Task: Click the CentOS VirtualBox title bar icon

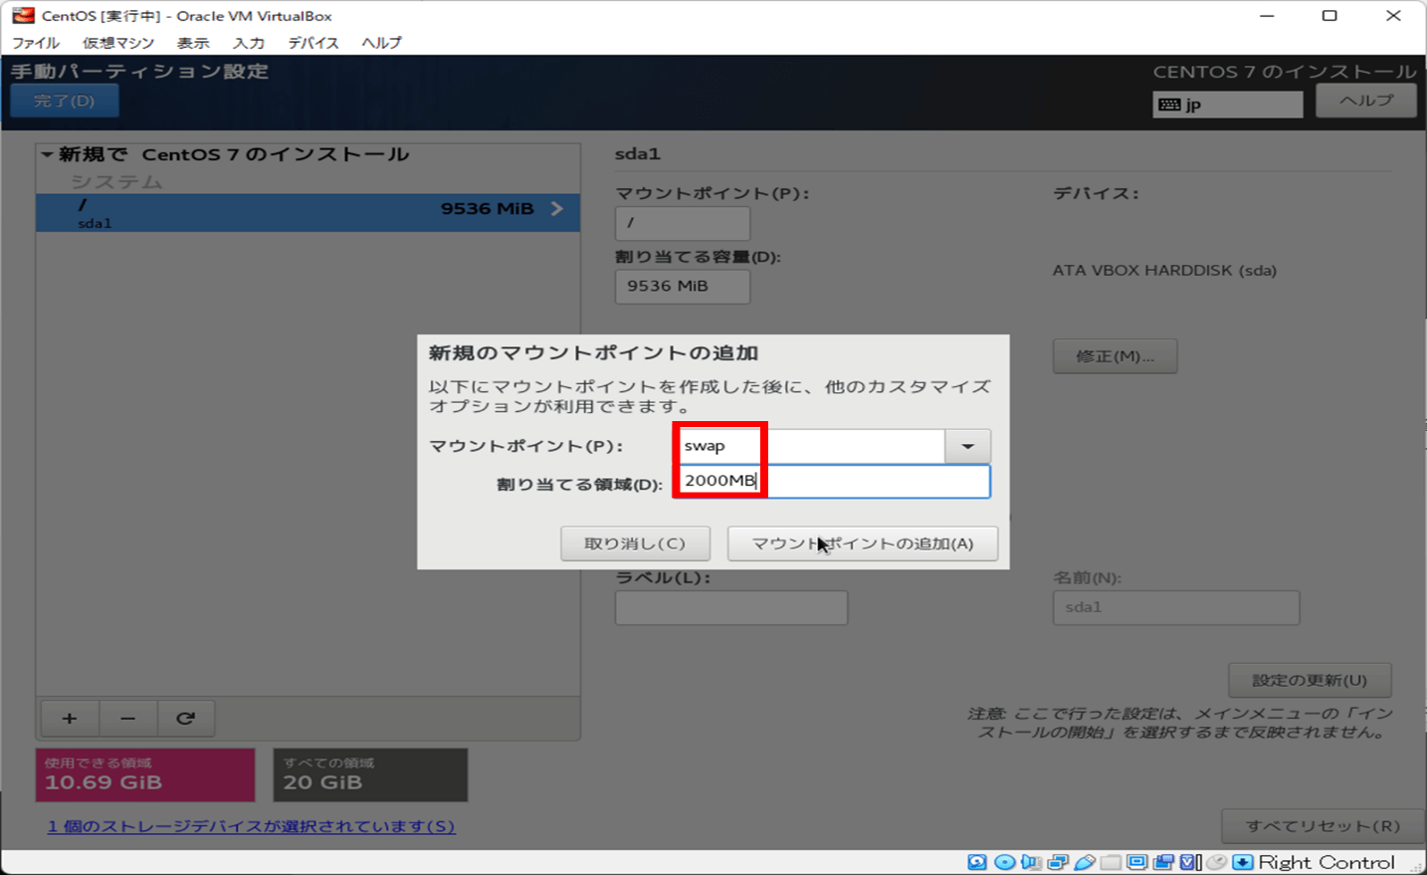Action: point(22,15)
